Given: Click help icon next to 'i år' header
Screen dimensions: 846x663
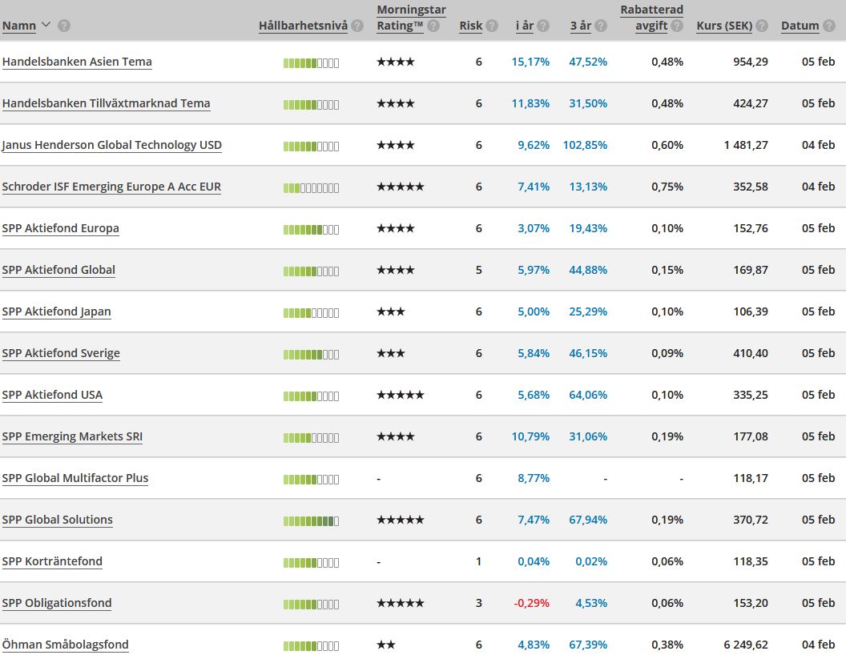Looking at the screenshot, I should pyautogui.click(x=543, y=26).
